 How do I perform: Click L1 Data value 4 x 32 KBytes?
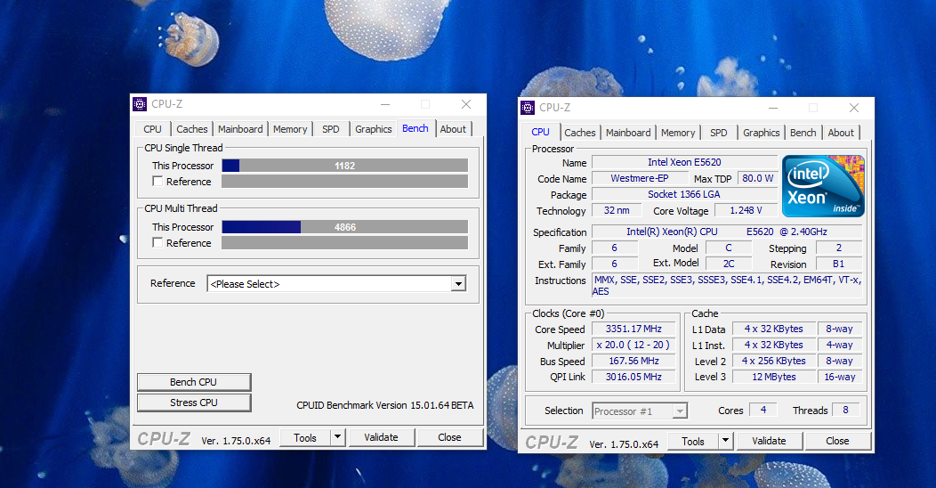(774, 329)
